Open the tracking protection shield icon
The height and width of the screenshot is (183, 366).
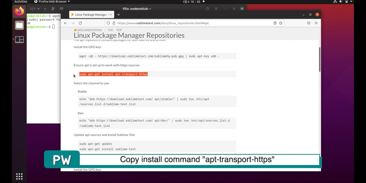tap(108, 23)
